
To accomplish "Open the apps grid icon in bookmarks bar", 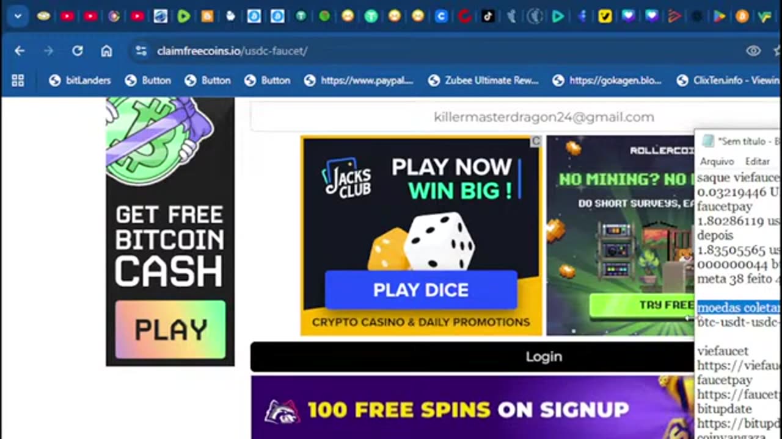I will pyautogui.click(x=18, y=80).
